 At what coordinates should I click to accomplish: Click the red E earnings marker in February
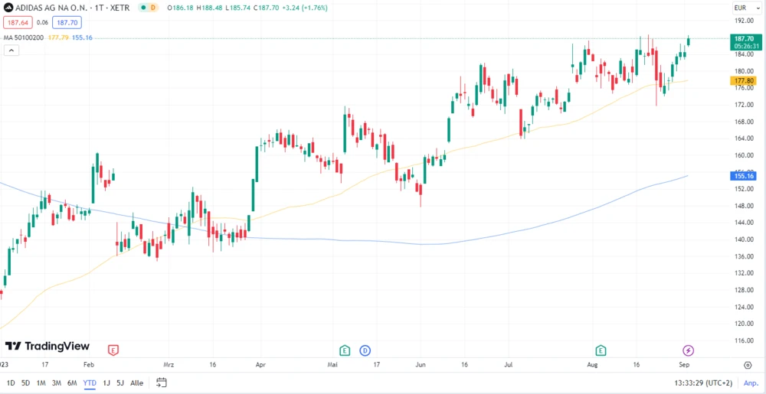[113, 350]
